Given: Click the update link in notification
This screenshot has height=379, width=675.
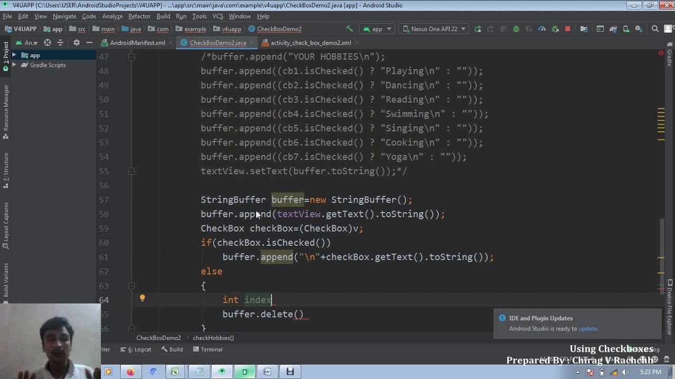Looking at the screenshot, I should pyautogui.click(x=587, y=328).
